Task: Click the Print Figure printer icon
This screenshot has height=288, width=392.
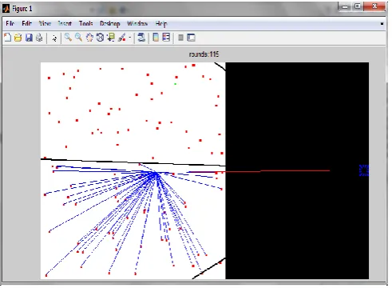Action: pos(39,38)
